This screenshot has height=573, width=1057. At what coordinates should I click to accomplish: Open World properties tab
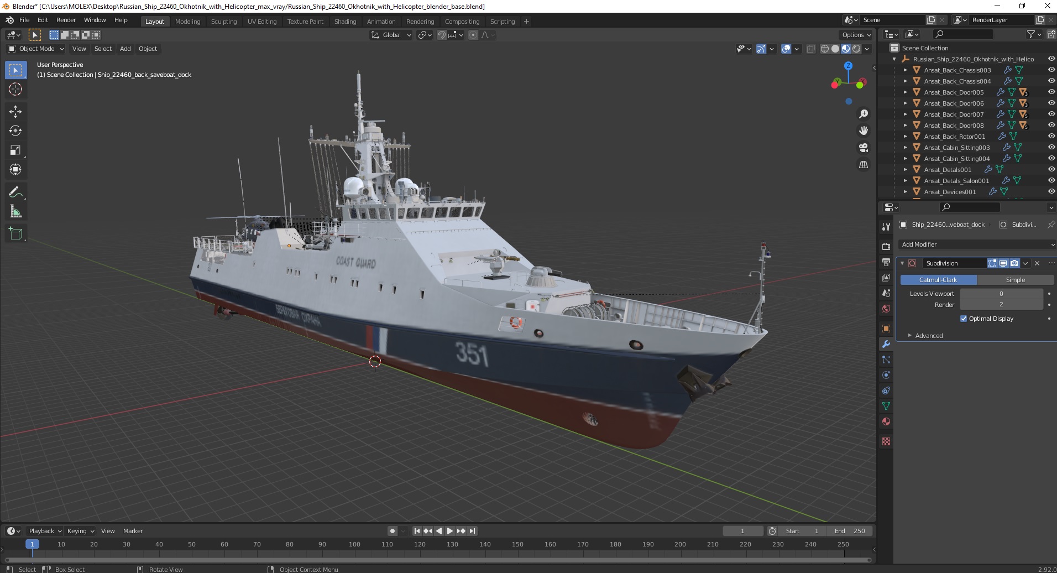point(886,309)
